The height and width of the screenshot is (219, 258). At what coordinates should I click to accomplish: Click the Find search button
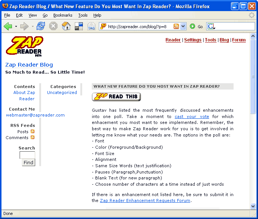point(29,162)
